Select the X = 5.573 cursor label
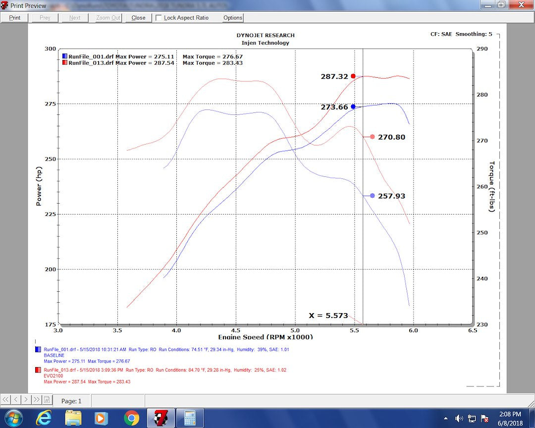The image size is (535, 428). click(328, 316)
